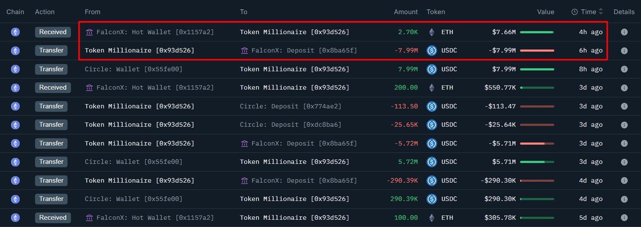Click the Received badge on the 4h ago row
This screenshot has height=227, width=641.
53,32
